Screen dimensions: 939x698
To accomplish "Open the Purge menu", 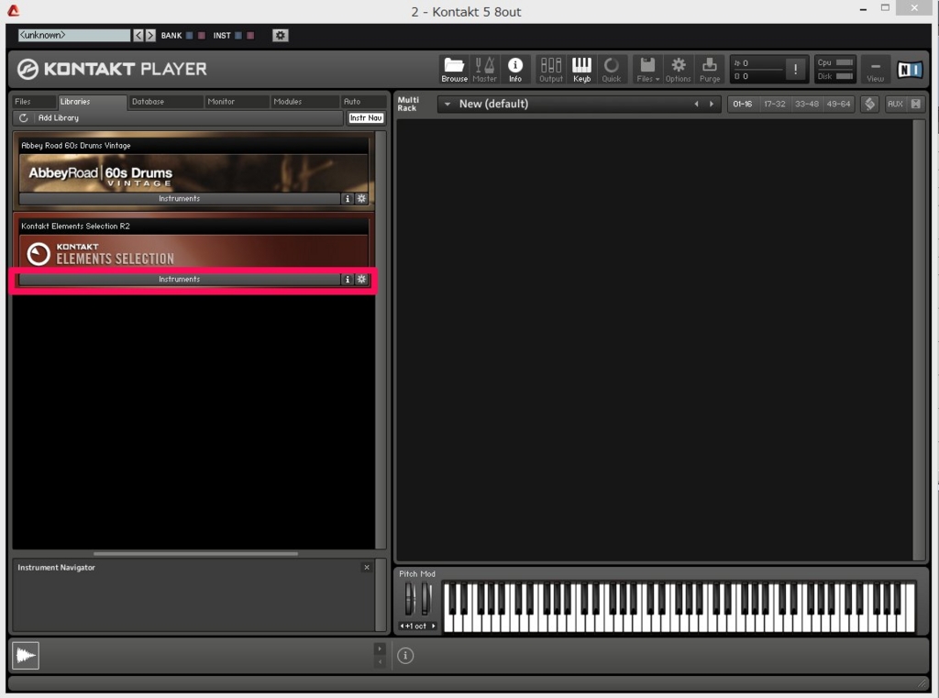I will [710, 70].
